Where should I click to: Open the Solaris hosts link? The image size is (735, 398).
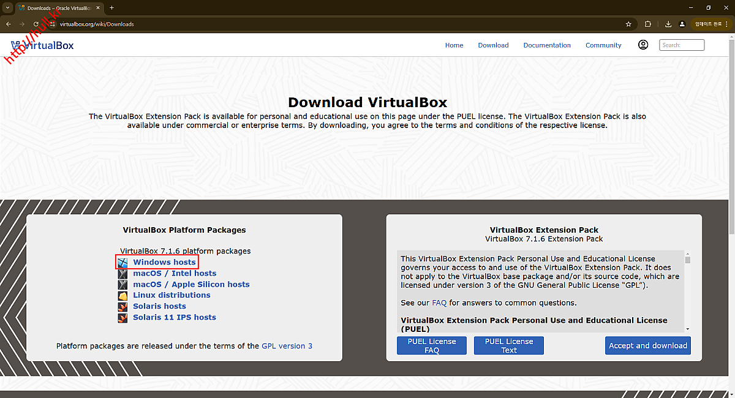(160, 306)
